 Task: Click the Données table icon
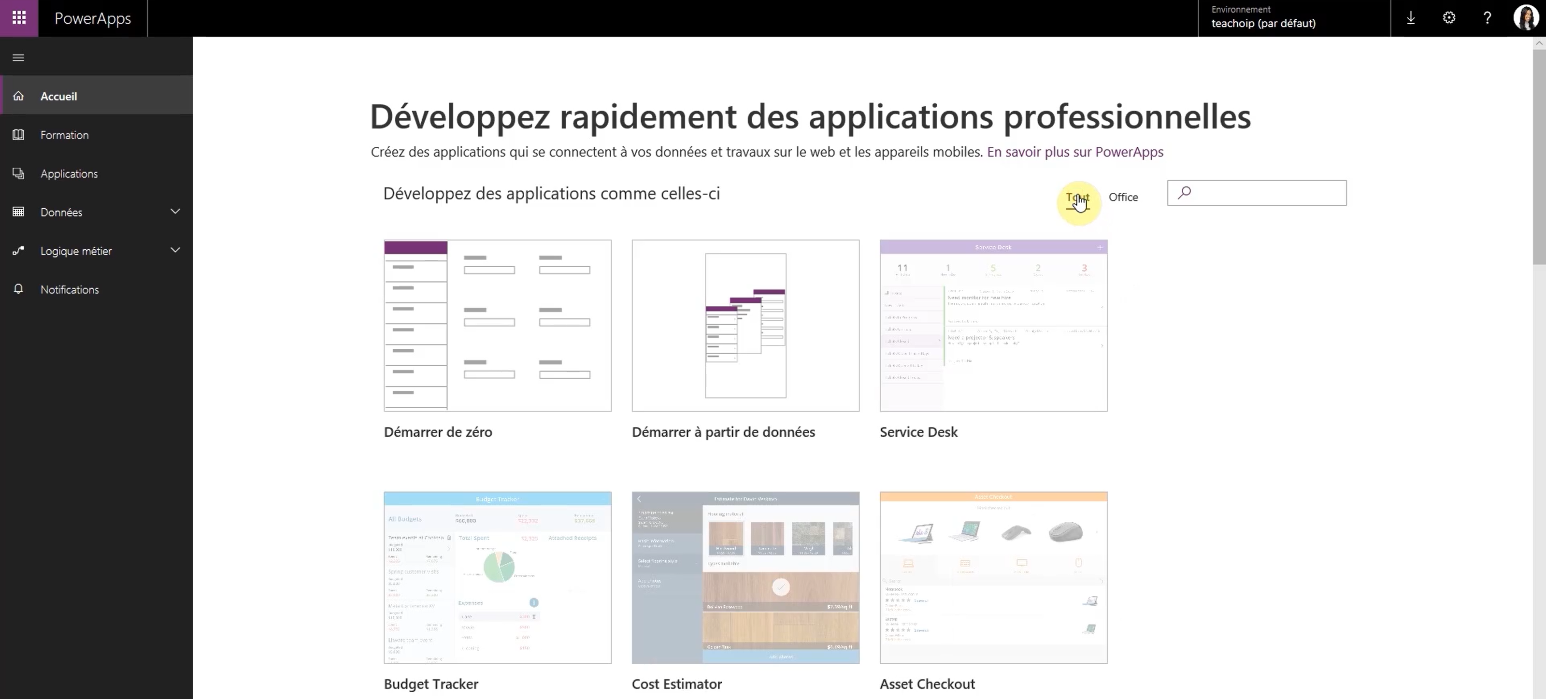19,212
